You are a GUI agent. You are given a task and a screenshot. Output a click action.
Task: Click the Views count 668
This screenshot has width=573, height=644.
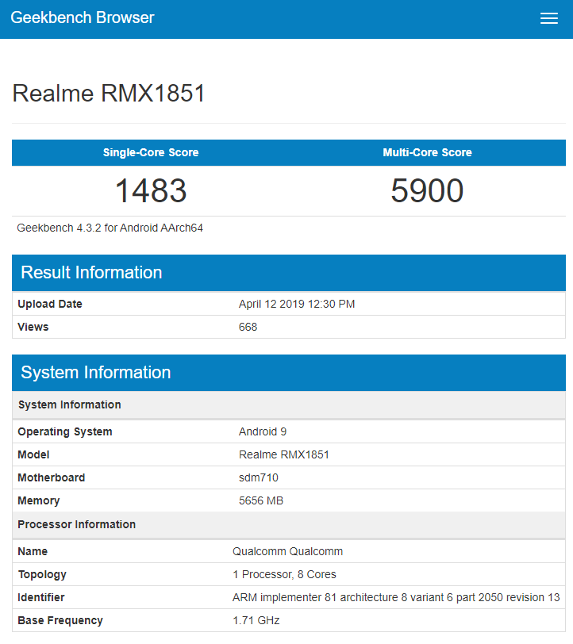(x=248, y=327)
